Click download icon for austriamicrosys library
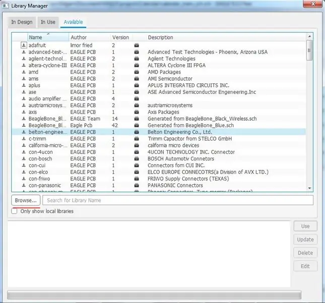The width and height of the screenshot is (325, 303). [x=24, y=105]
